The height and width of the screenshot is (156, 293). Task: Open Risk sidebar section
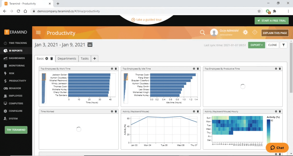(16, 73)
